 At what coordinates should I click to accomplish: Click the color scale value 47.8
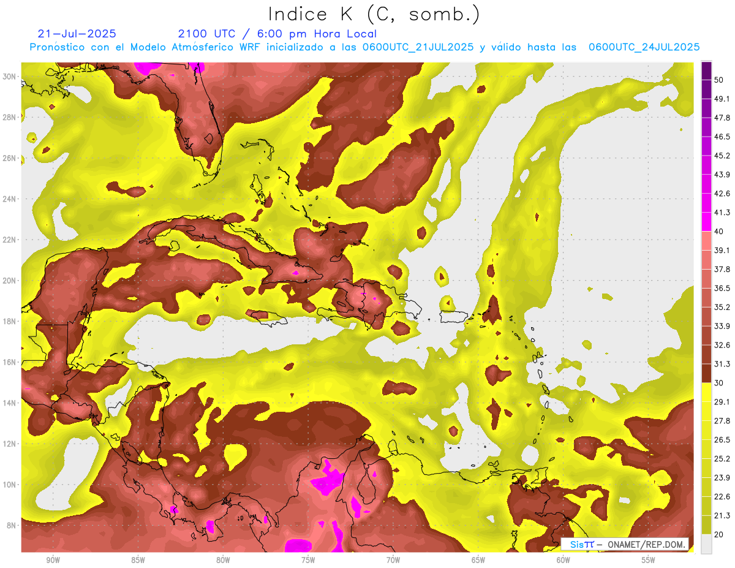click(x=722, y=118)
